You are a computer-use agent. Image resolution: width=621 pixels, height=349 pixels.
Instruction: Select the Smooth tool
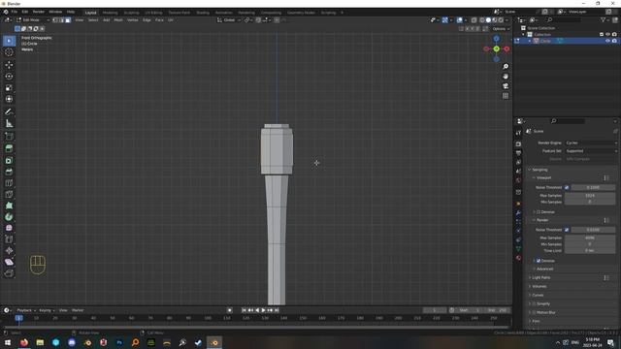[9, 228]
